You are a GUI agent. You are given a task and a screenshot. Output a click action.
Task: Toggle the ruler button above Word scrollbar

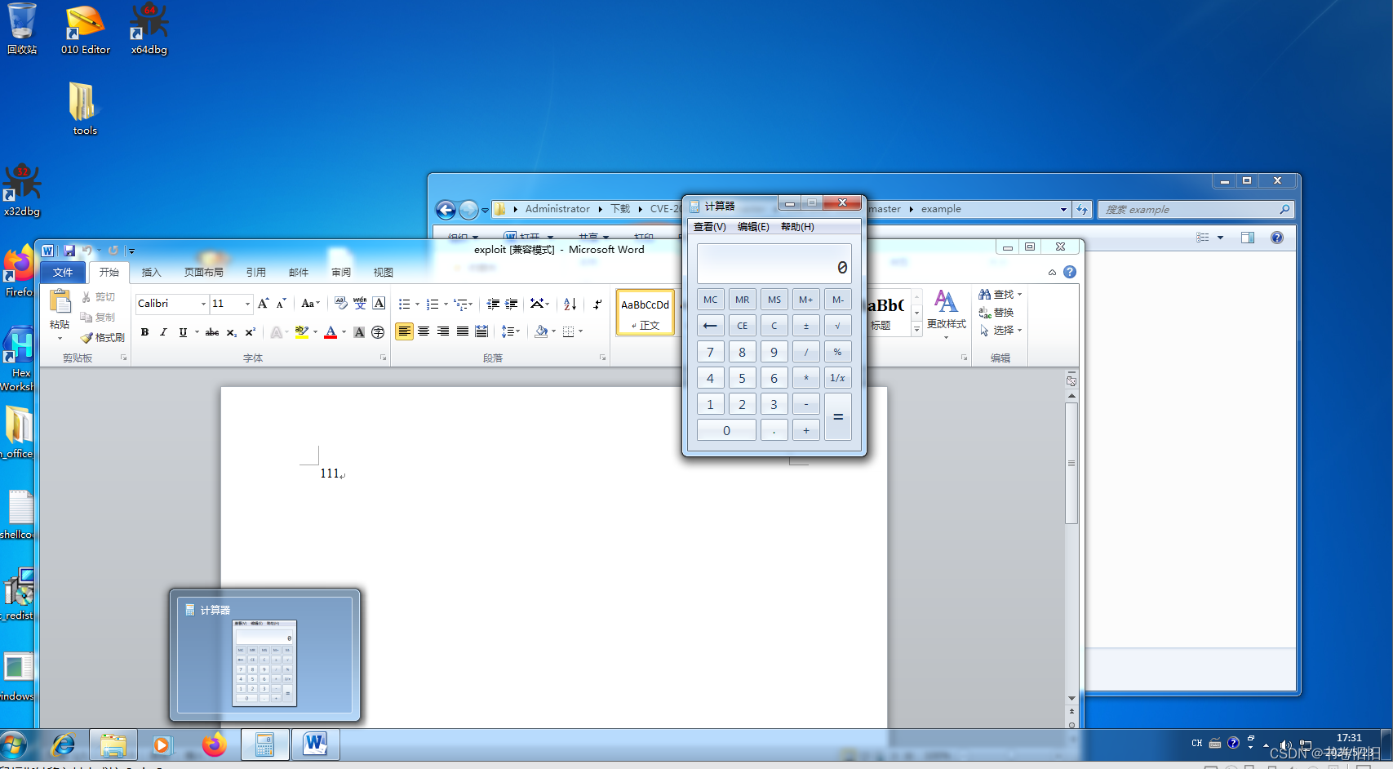pos(1071,380)
